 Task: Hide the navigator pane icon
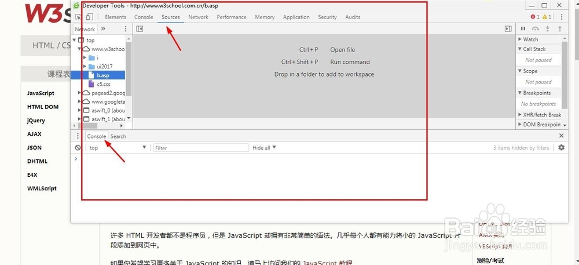[x=140, y=29]
